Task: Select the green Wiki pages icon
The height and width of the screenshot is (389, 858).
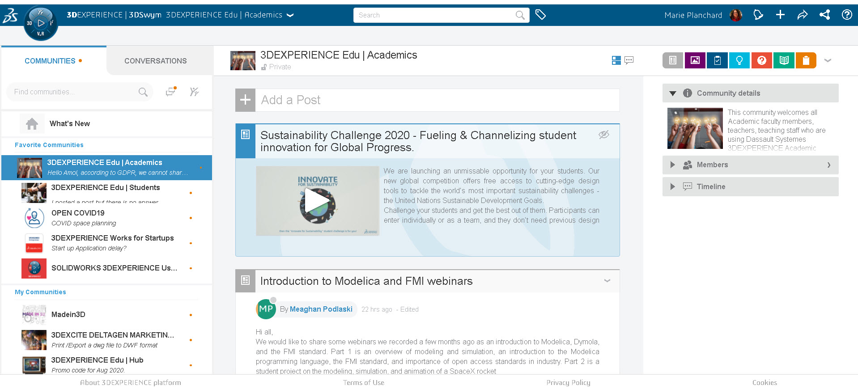Action: click(783, 60)
